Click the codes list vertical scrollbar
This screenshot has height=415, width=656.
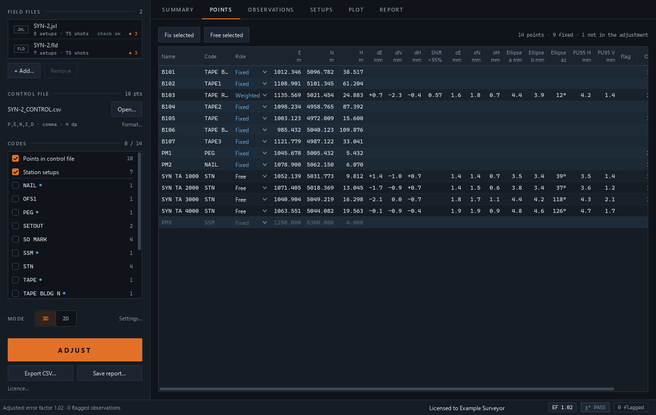pos(139,201)
